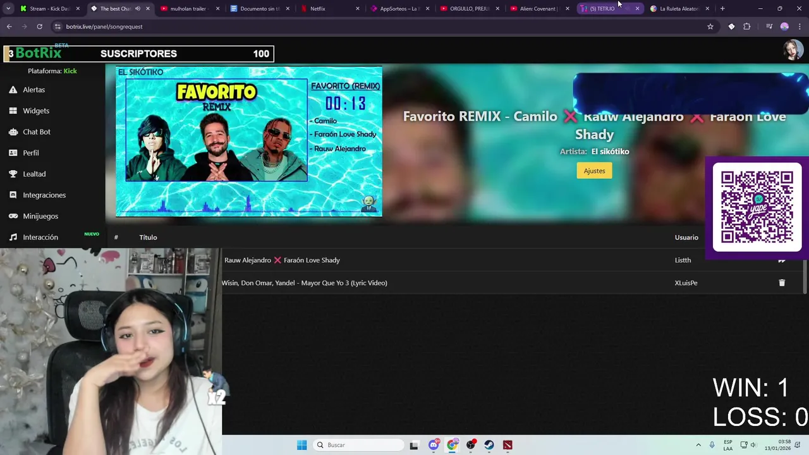The image size is (809, 455).
Task: Switch to the AppSorteos tab
Action: coord(399,9)
